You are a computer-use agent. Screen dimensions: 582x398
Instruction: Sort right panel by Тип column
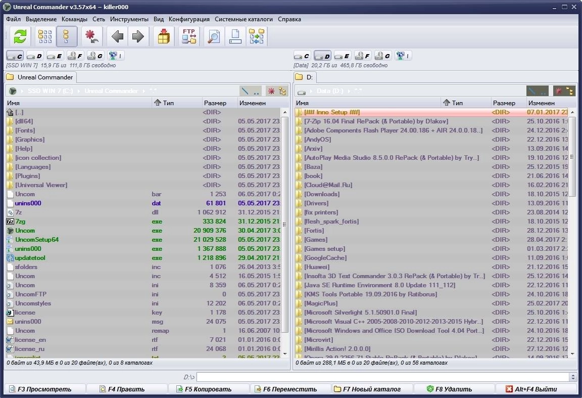click(x=465, y=103)
